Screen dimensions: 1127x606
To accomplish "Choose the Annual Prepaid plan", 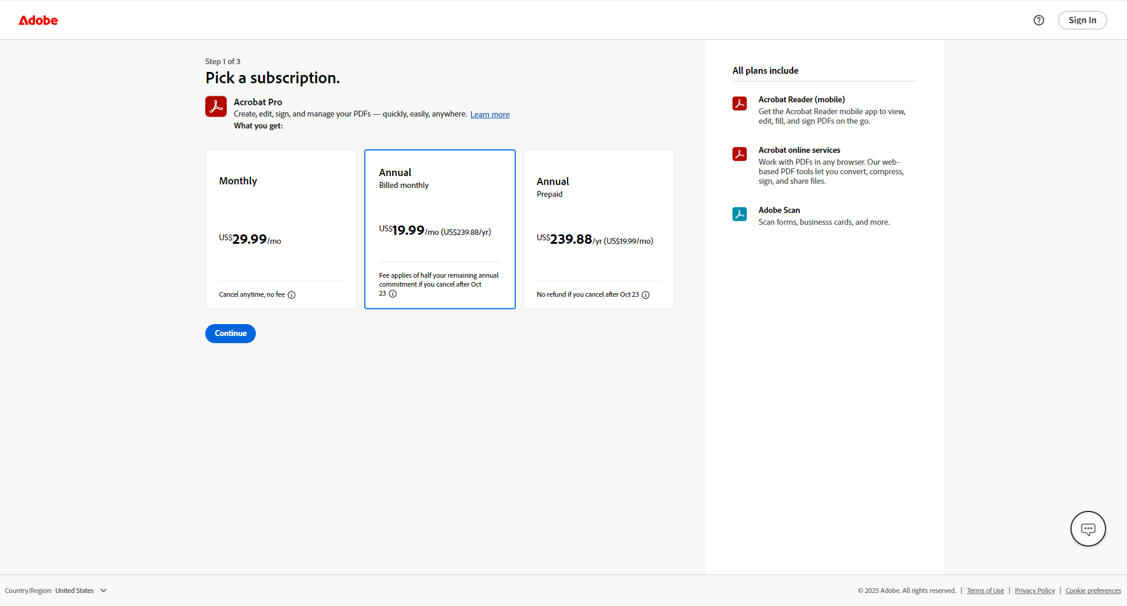I will (x=599, y=229).
